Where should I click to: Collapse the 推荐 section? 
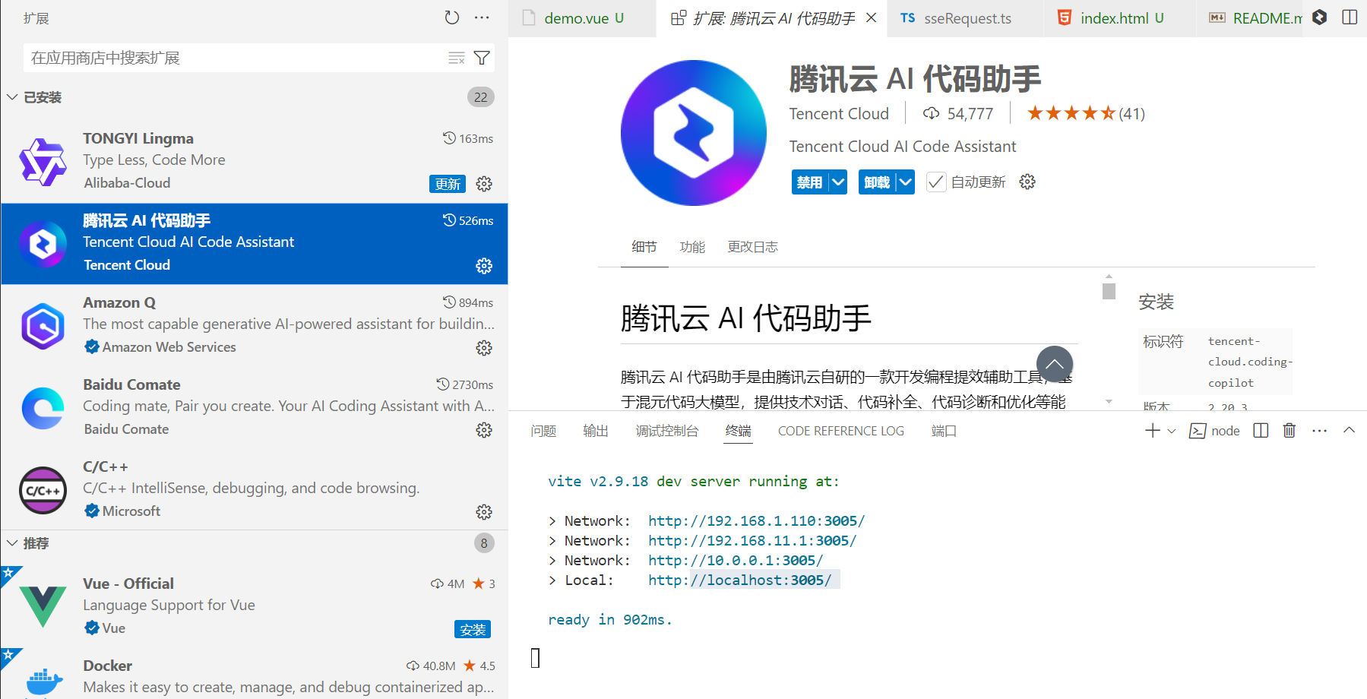tap(12, 543)
